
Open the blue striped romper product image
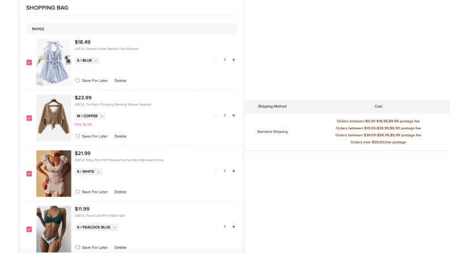click(53, 62)
